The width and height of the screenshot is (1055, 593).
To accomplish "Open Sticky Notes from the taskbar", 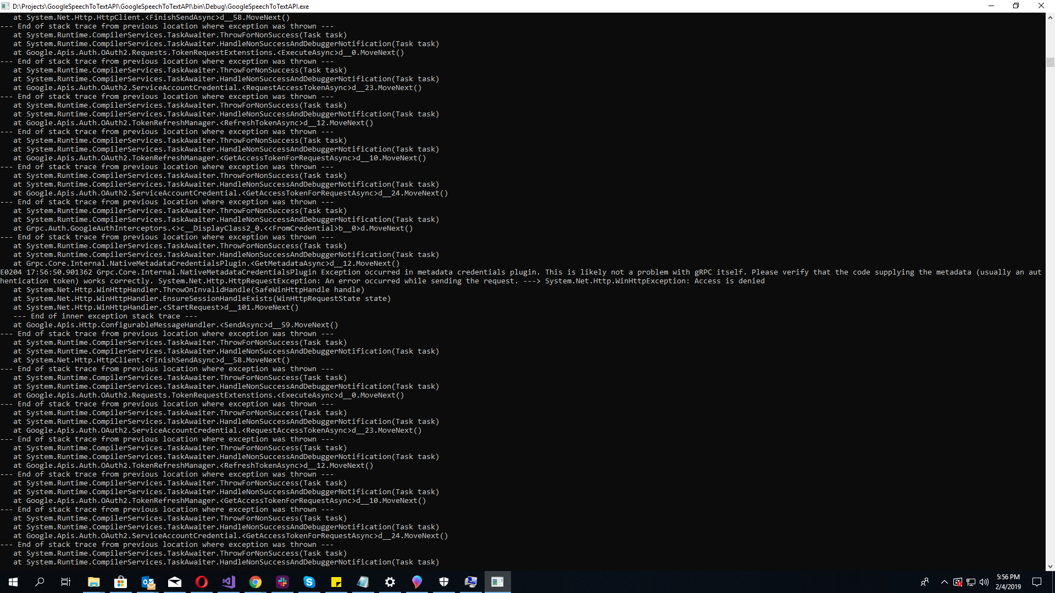I will 336,582.
